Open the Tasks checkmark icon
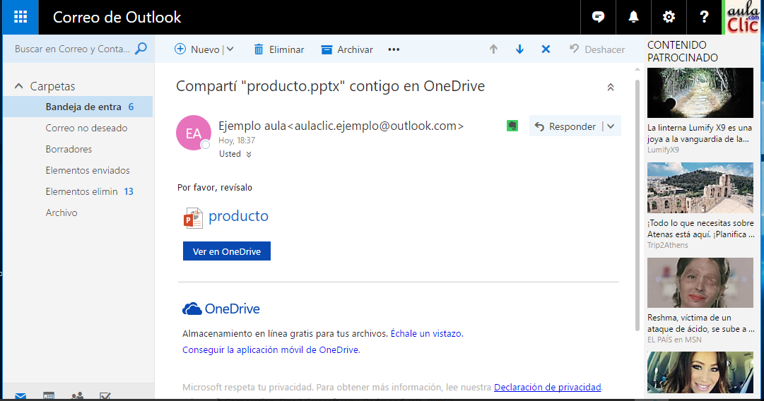This screenshot has height=401, width=764. 105,397
